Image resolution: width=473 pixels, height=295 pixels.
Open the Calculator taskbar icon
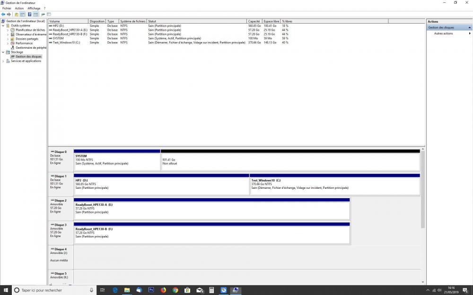click(211, 290)
